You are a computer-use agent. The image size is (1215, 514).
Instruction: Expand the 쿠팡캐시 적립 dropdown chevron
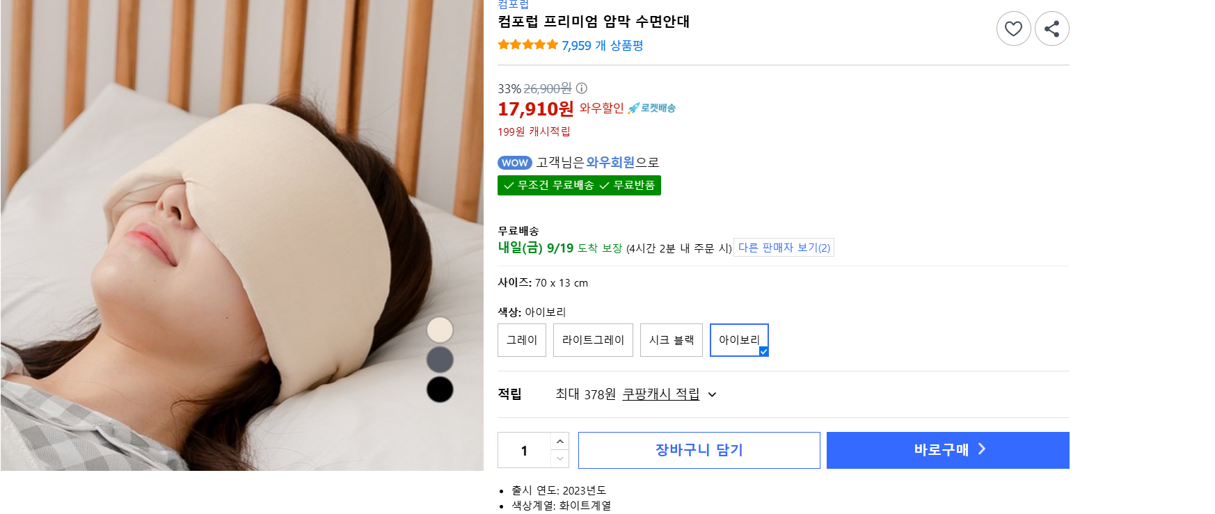pyautogui.click(x=712, y=394)
